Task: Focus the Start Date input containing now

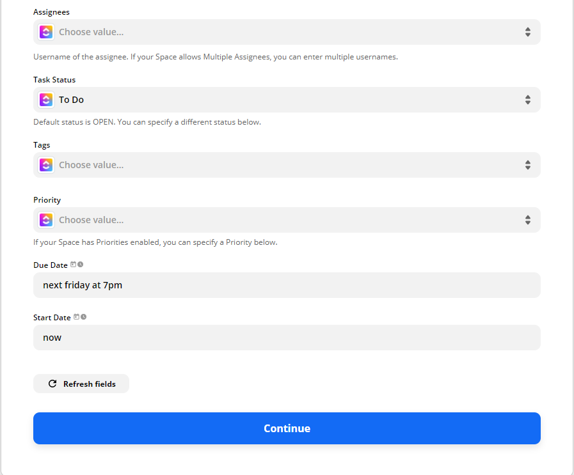Action: pos(287,338)
